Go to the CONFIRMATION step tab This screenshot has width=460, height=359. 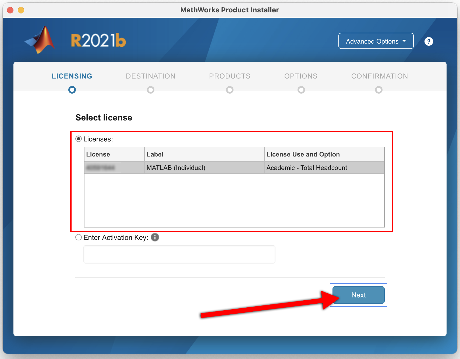380,76
